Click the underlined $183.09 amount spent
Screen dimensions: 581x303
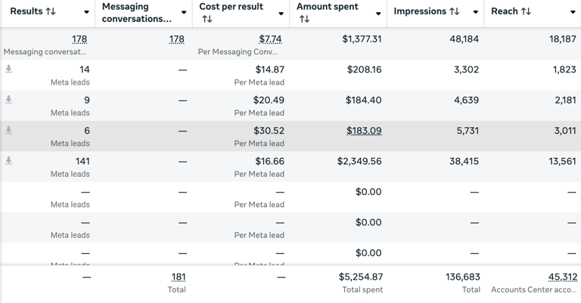[x=364, y=131]
